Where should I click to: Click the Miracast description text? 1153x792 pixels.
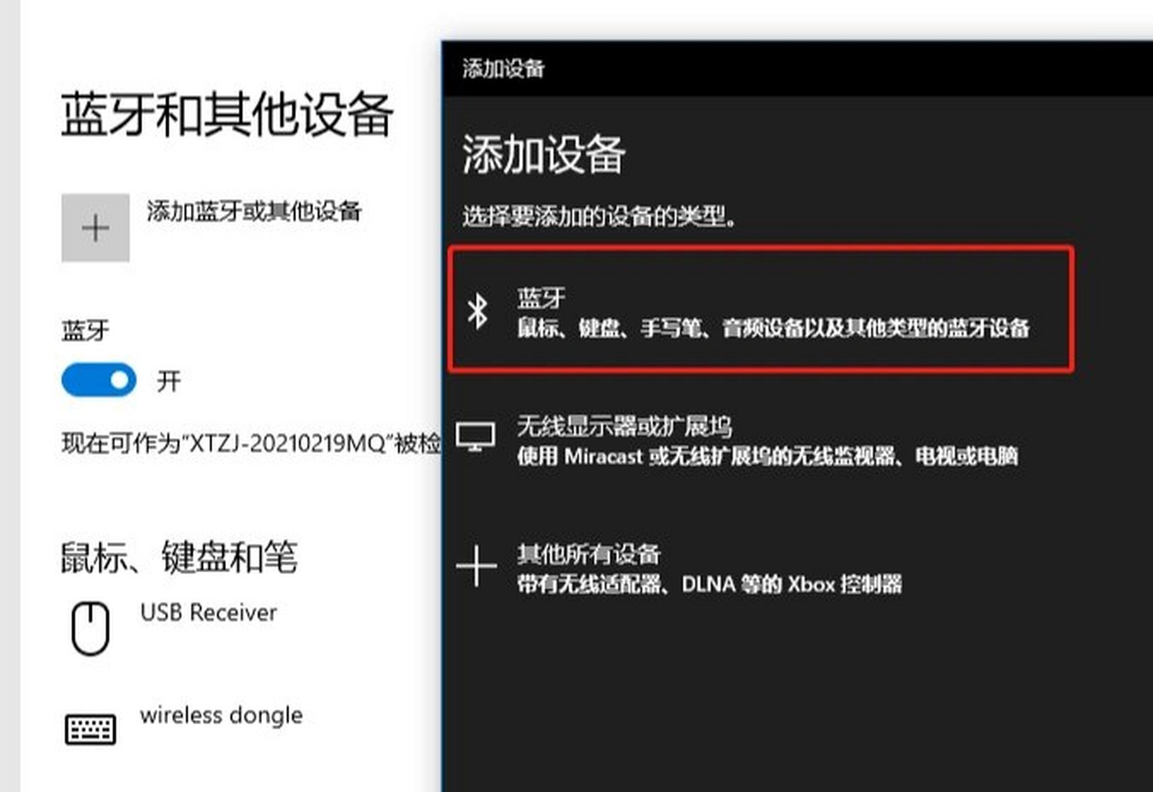(768, 457)
